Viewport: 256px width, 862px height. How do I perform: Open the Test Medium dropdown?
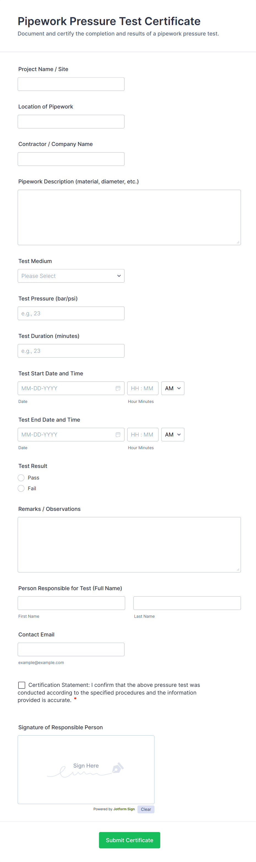point(71,275)
